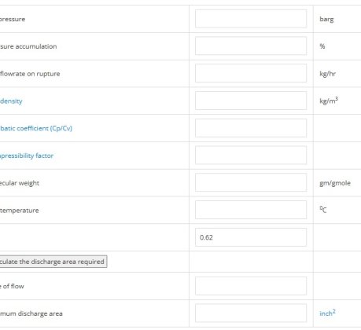The image size is (361, 330).
Task: Click the field containing 0.62
Action: click(x=251, y=237)
